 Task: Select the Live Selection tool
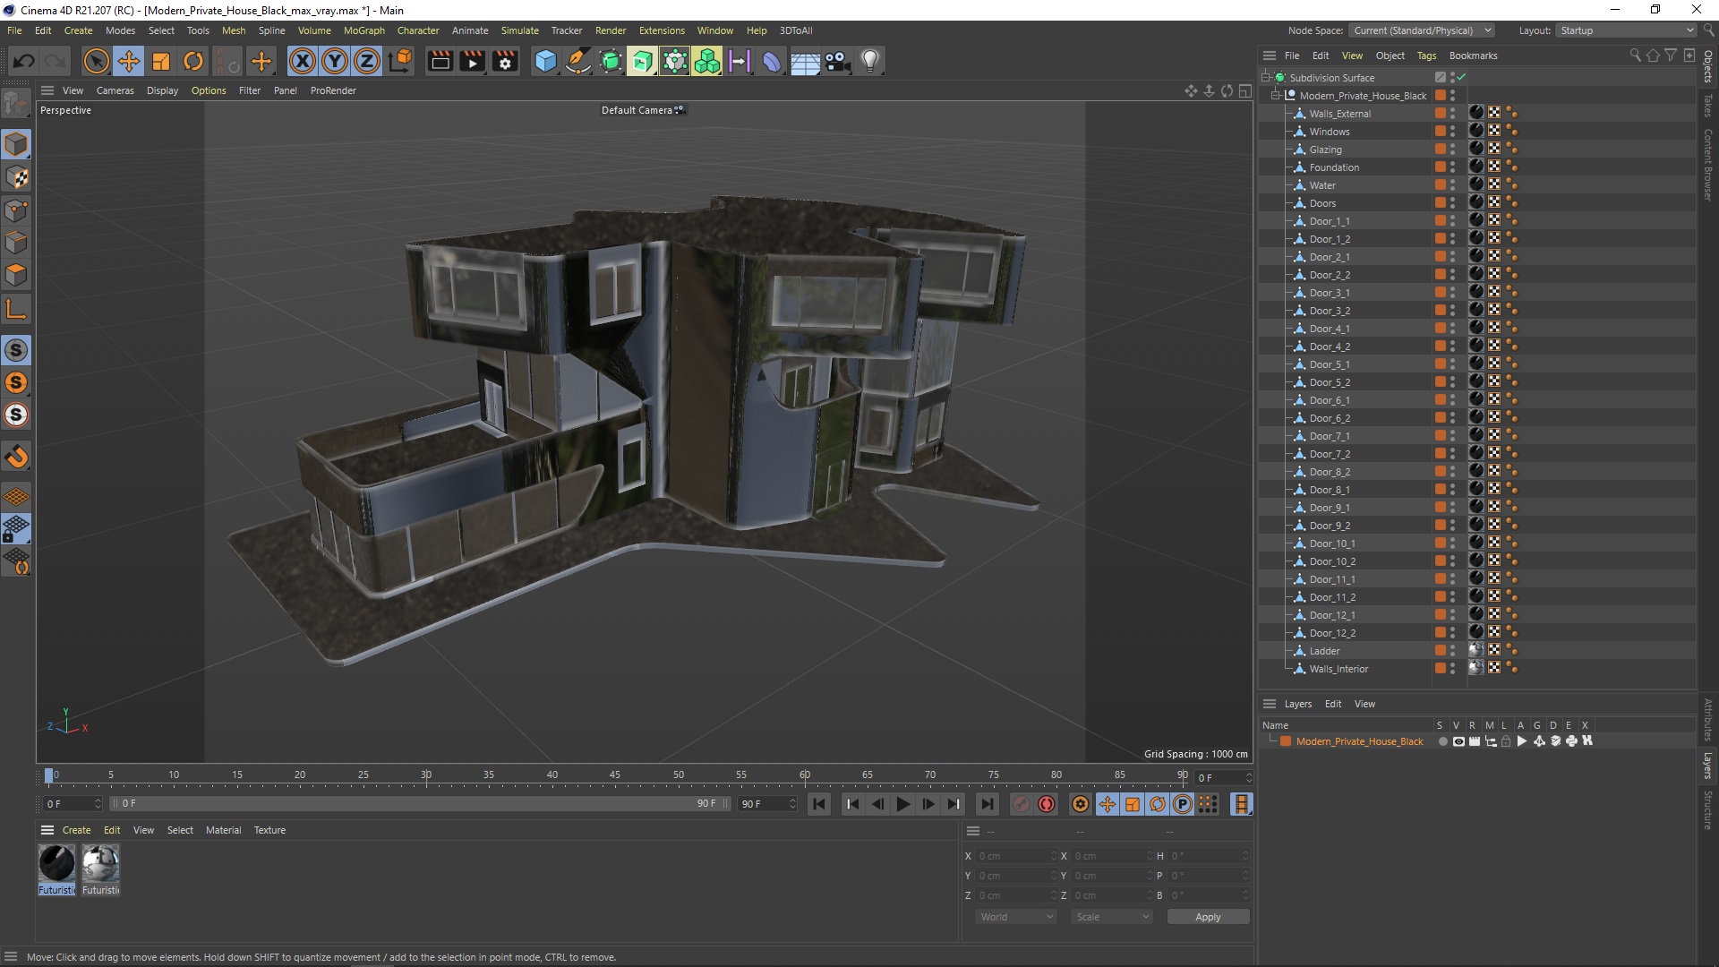96,61
